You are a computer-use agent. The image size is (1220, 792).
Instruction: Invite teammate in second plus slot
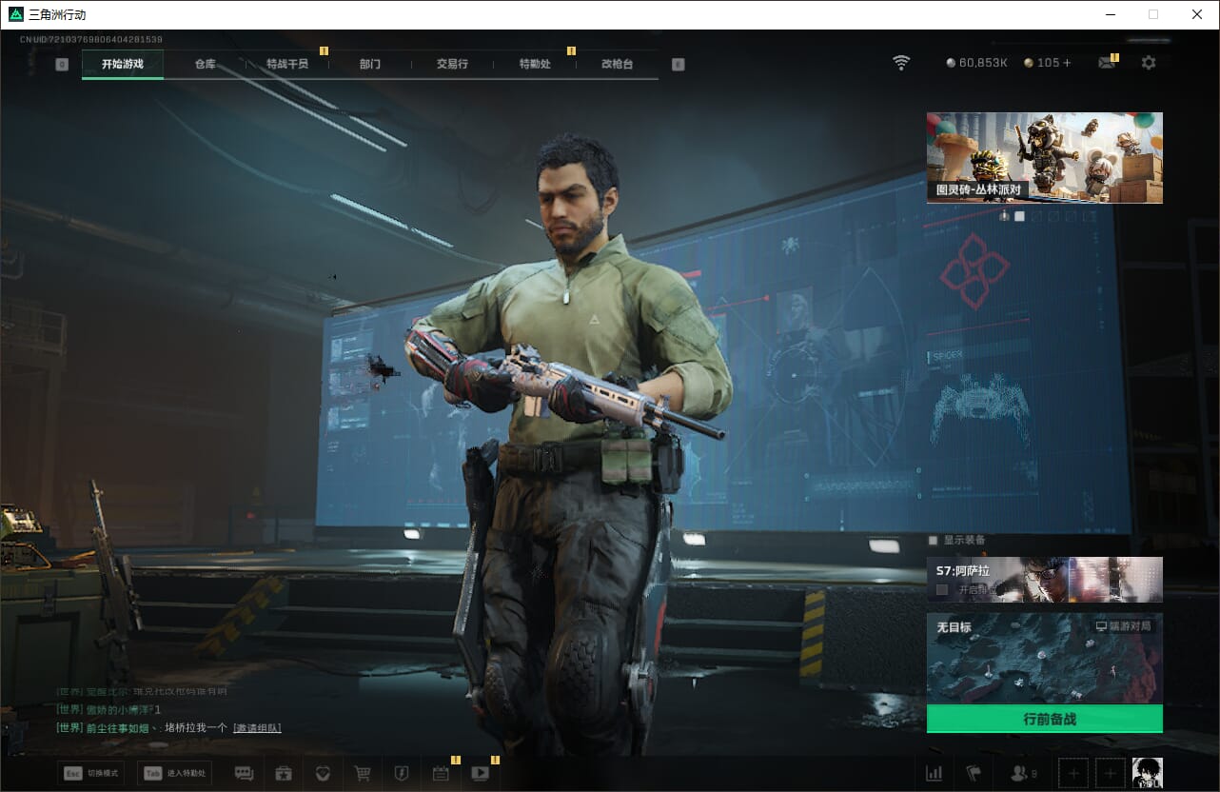tap(1111, 774)
